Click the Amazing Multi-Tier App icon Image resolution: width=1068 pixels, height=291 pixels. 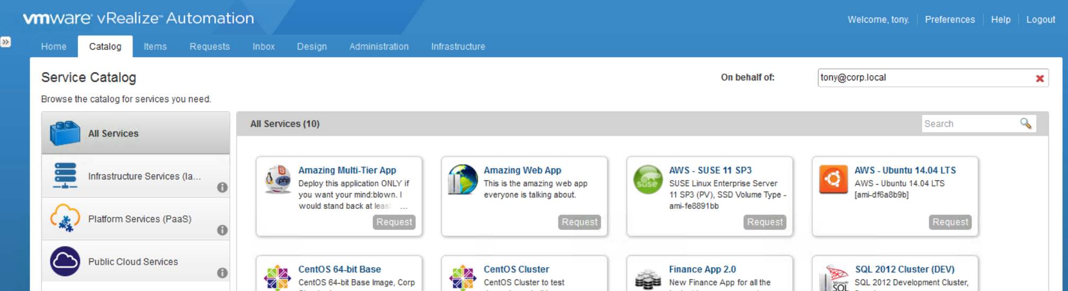click(x=278, y=179)
